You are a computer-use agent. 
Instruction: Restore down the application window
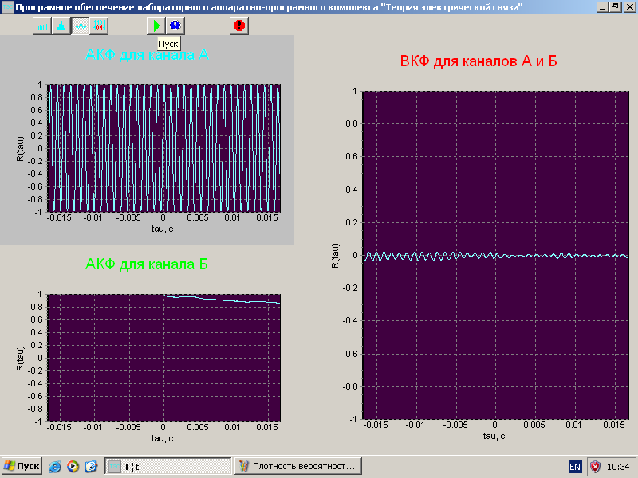615,7
